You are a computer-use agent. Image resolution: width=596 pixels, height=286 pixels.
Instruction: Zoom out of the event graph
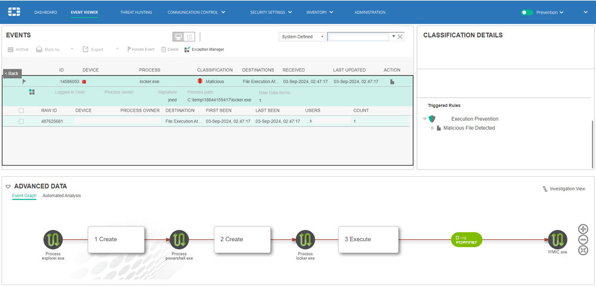tap(583, 239)
